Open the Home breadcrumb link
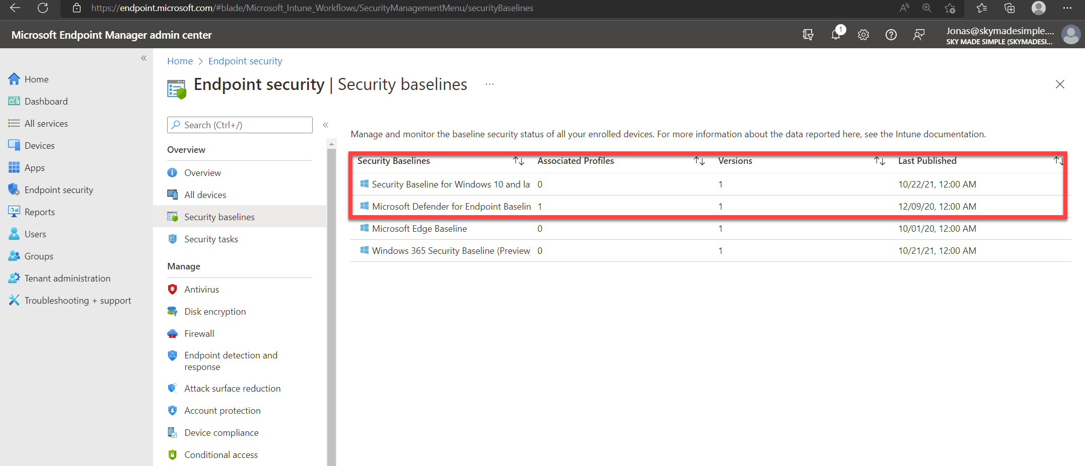Image resolution: width=1085 pixels, height=466 pixels. [x=180, y=61]
